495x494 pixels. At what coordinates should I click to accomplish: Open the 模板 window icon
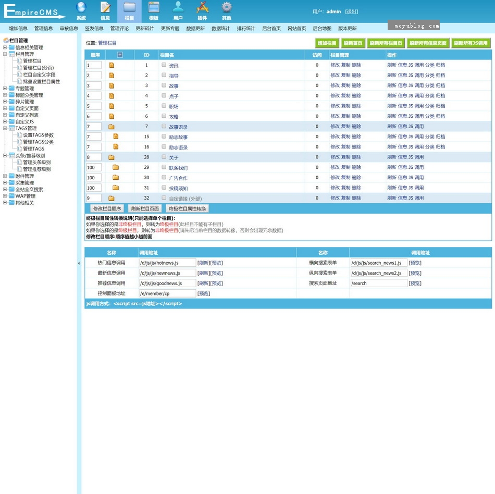tap(154, 8)
